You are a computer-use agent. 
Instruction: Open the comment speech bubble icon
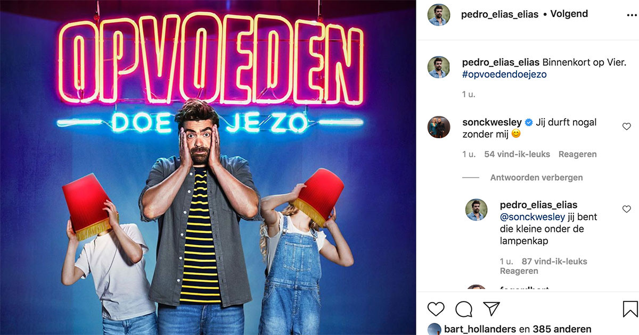[464, 309]
